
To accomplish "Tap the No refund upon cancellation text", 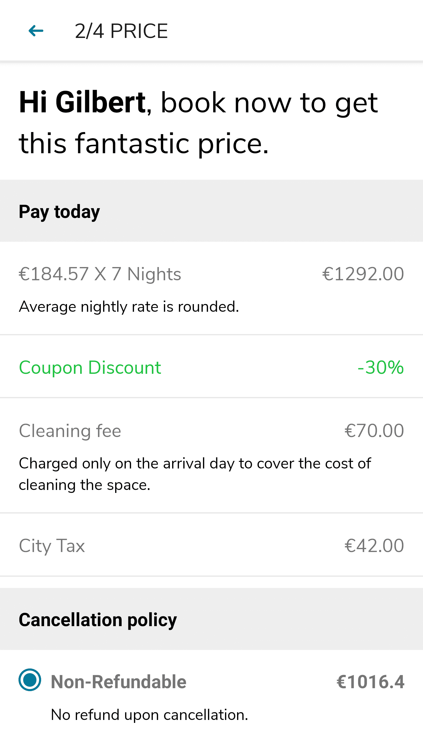I will tap(150, 715).
